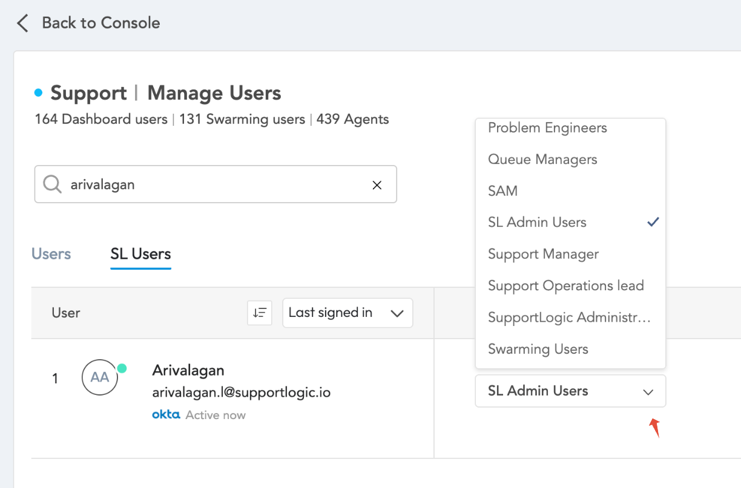The width and height of the screenshot is (741, 488).
Task: Click the checkmark beside SL Admin Users
Action: (653, 222)
